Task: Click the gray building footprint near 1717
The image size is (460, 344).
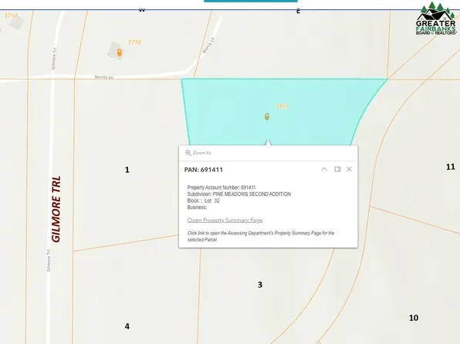Action: click(x=16, y=23)
